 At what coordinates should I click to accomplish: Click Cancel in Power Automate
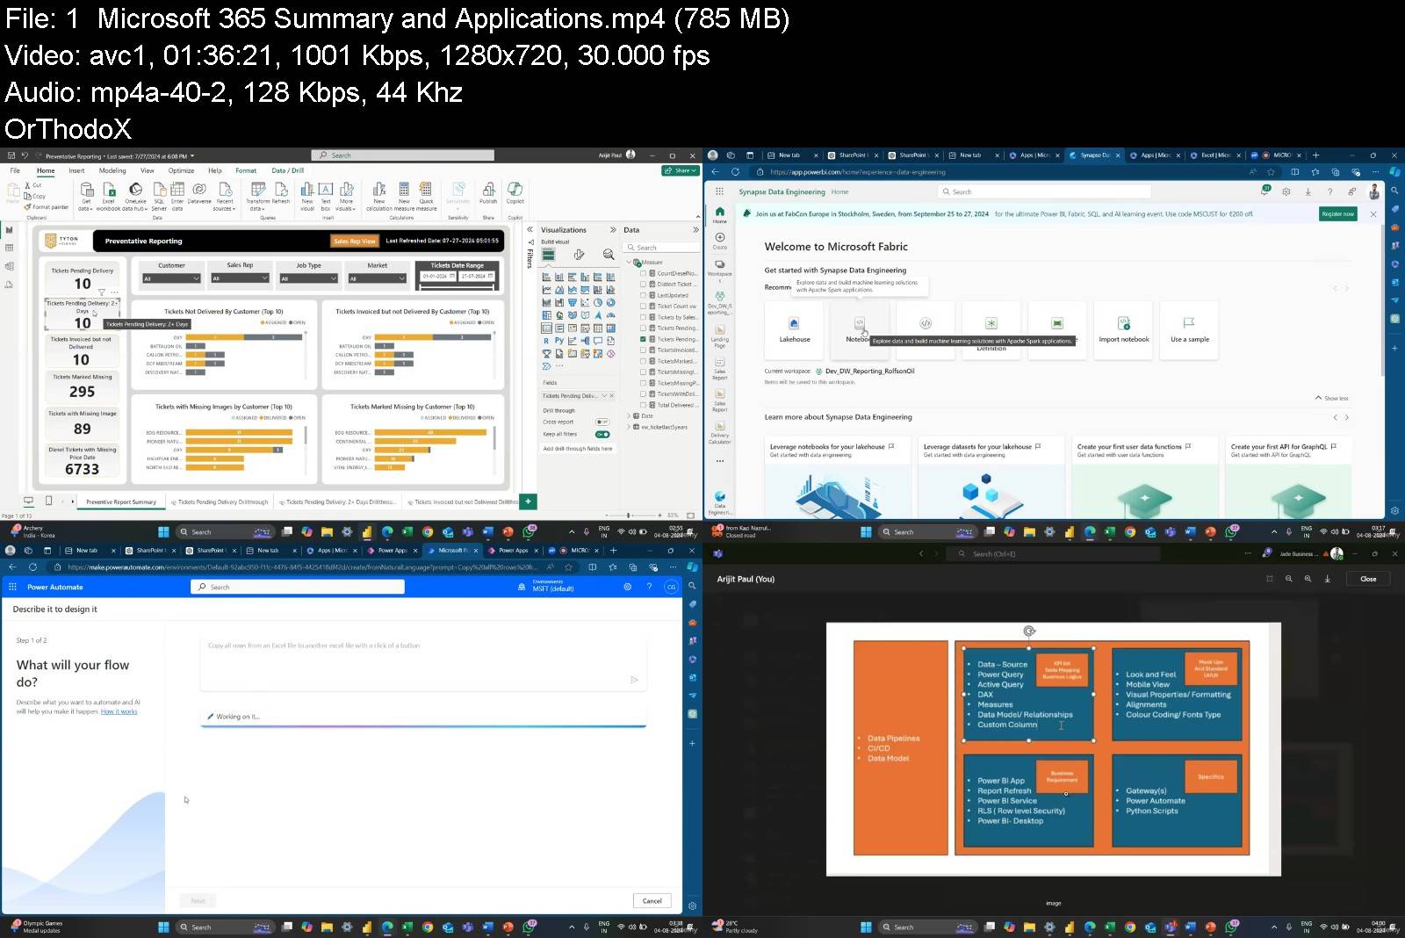point(652,901)
